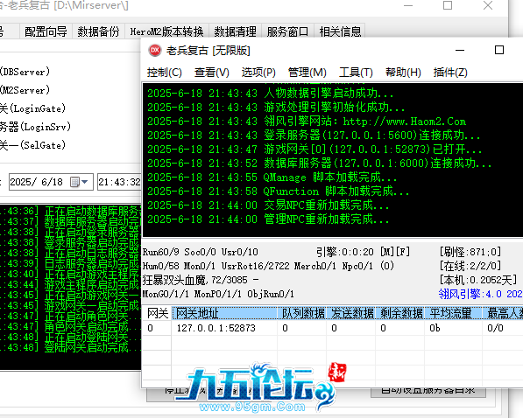Select the 队列数据 column header
Screen dimensions: 523x418
click(302, 313)
